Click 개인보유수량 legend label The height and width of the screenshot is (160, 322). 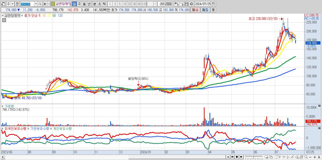[x=62, y=128]
